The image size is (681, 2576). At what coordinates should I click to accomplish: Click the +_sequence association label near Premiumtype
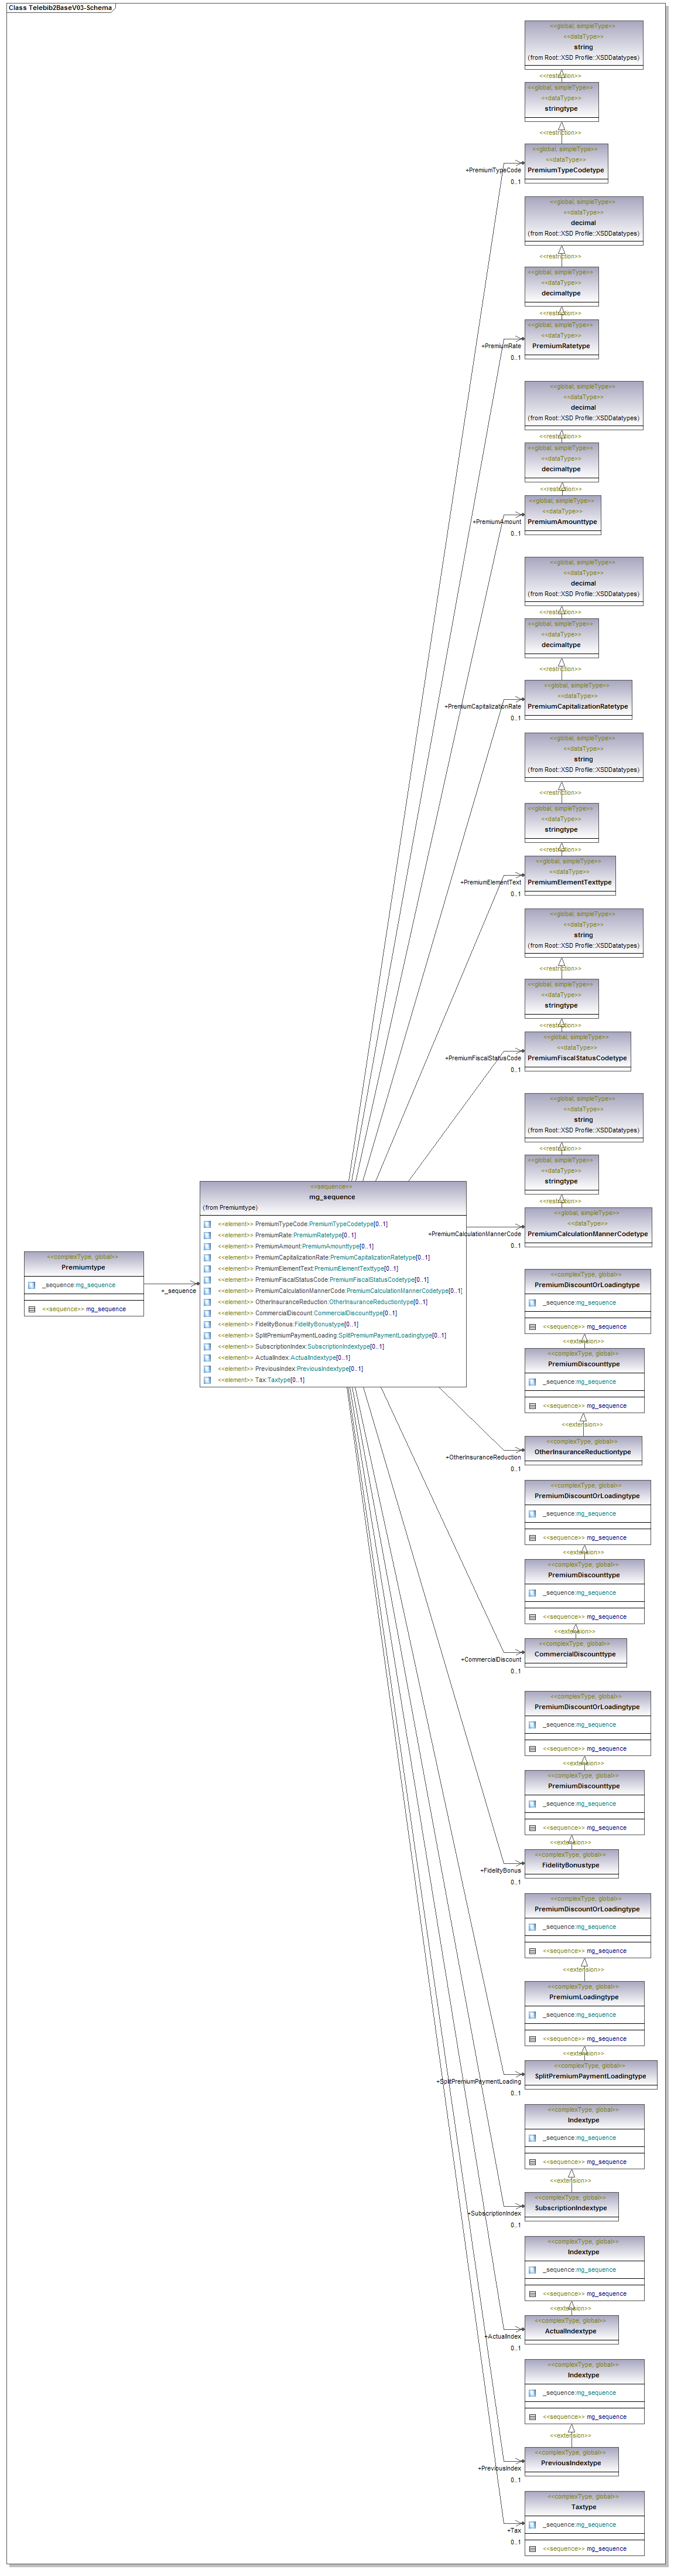pyautogui.click(x=179, y=1291)
